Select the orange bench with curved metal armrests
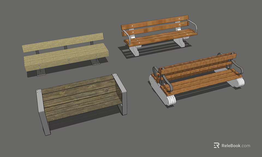This screenshot has width=262, height=157. 159,36
